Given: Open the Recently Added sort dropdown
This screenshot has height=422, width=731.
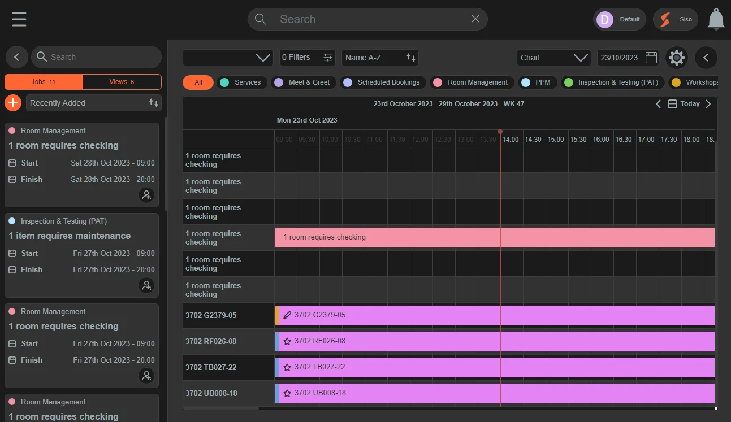Looking at the screenshot, I should tap(94, 103).
